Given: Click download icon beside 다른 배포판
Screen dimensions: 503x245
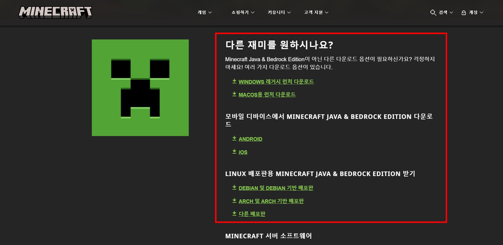Looking at the screenshot, I should [234, 214].
